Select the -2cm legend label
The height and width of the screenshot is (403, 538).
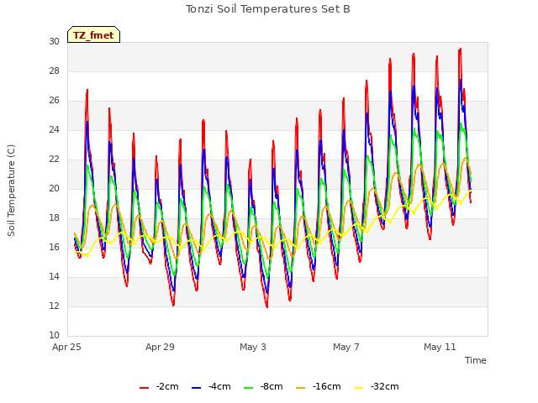[x=167, y=387]
